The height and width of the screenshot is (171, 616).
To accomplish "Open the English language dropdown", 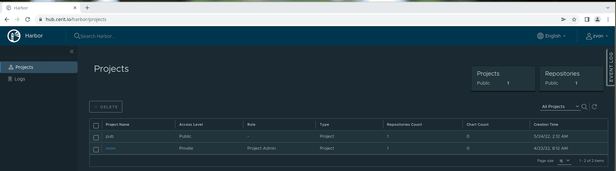I will tap(551, 36).
